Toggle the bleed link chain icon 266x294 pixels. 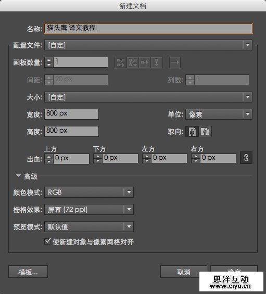246,158
